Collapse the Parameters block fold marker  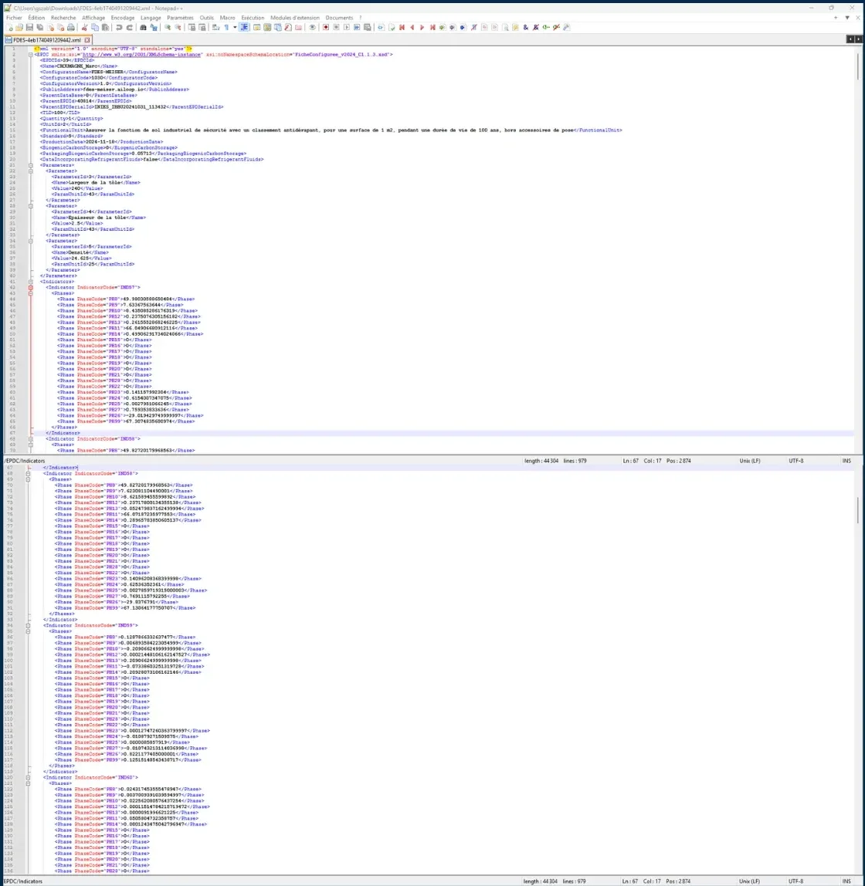click(x=31, y=165)
